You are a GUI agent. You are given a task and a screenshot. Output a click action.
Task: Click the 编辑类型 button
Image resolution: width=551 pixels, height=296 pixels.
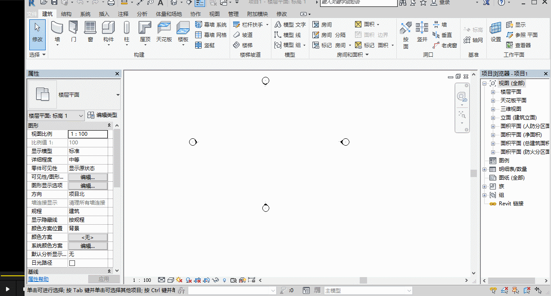click(x=102, y=115)
